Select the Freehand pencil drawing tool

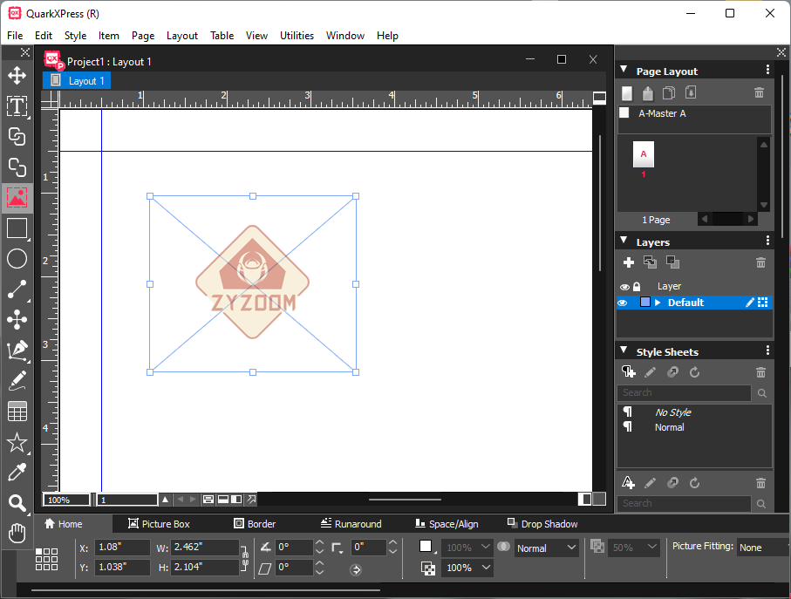coord(17,381)
